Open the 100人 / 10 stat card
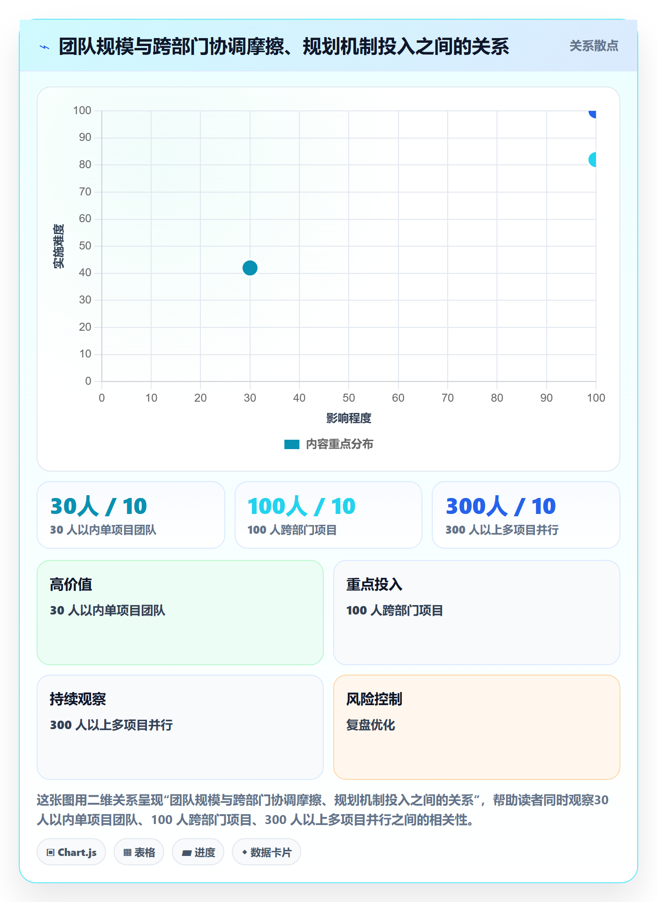This screenshot has height=902, width=657. (328, 515)
